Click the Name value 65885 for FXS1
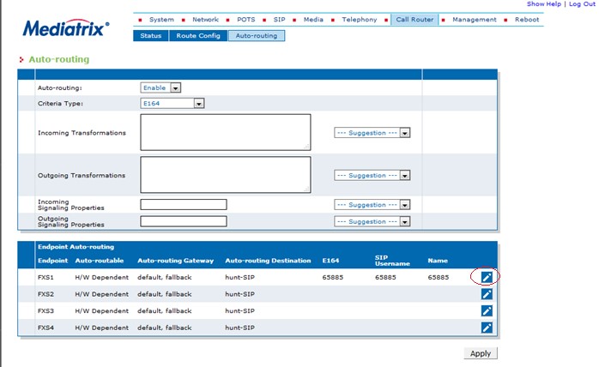 (x=439, y=277)
